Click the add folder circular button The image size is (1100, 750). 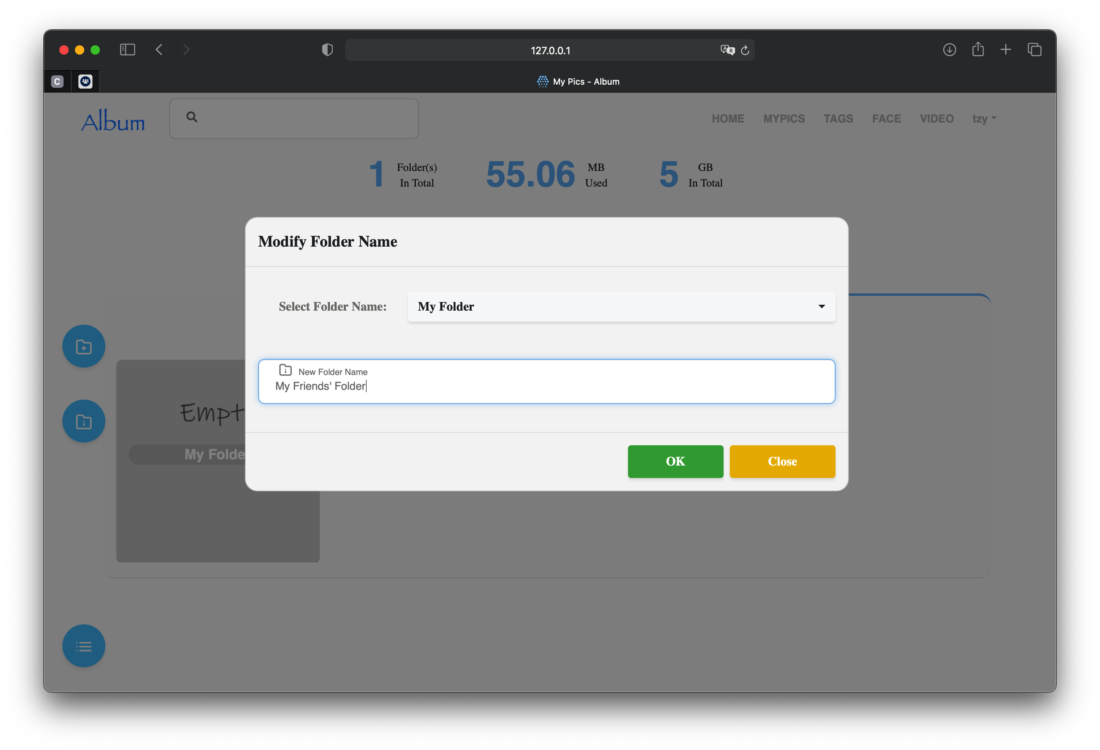coord(84,346)
